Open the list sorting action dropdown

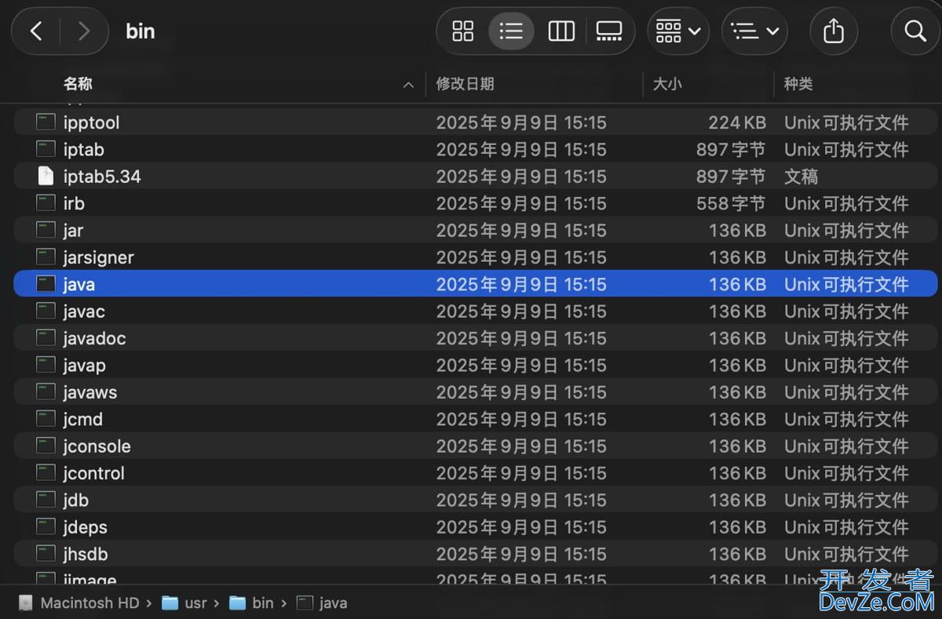coord(754,31)
